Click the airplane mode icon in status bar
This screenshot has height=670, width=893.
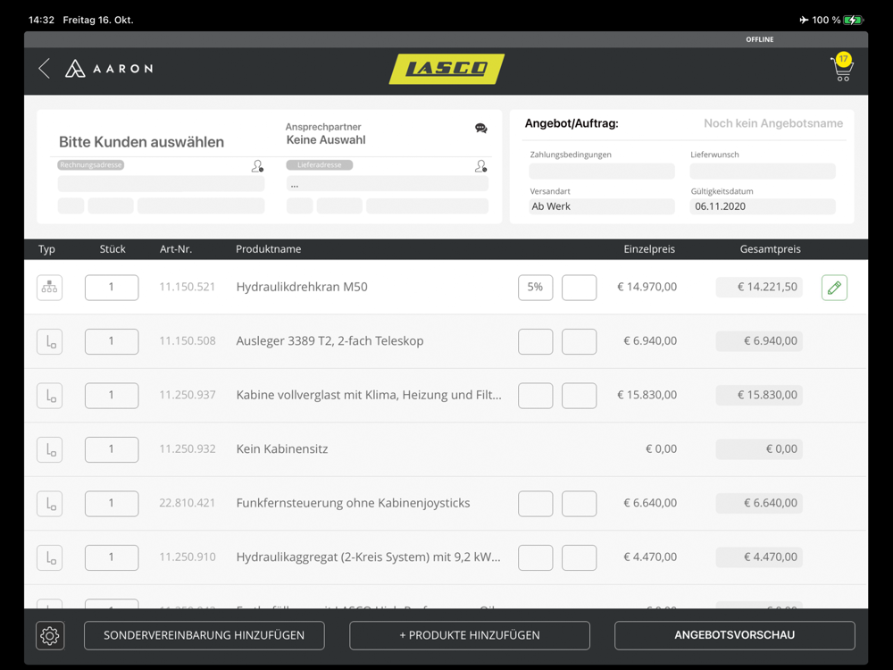click(x=804, y=20)
